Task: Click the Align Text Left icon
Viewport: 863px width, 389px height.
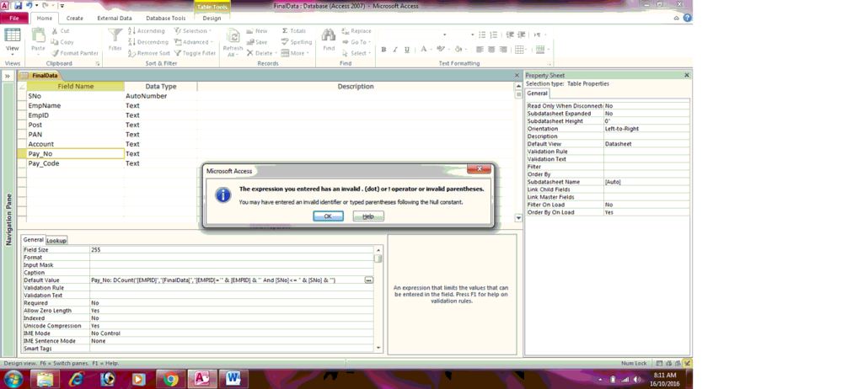Action: coord(480,50)
